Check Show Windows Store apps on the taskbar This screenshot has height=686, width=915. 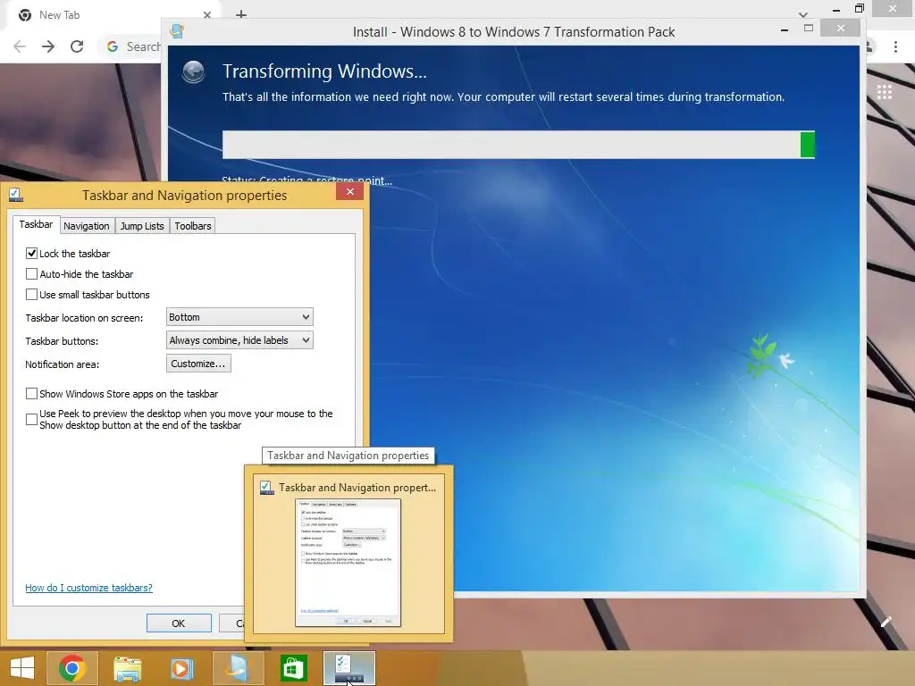pos(31,394)
